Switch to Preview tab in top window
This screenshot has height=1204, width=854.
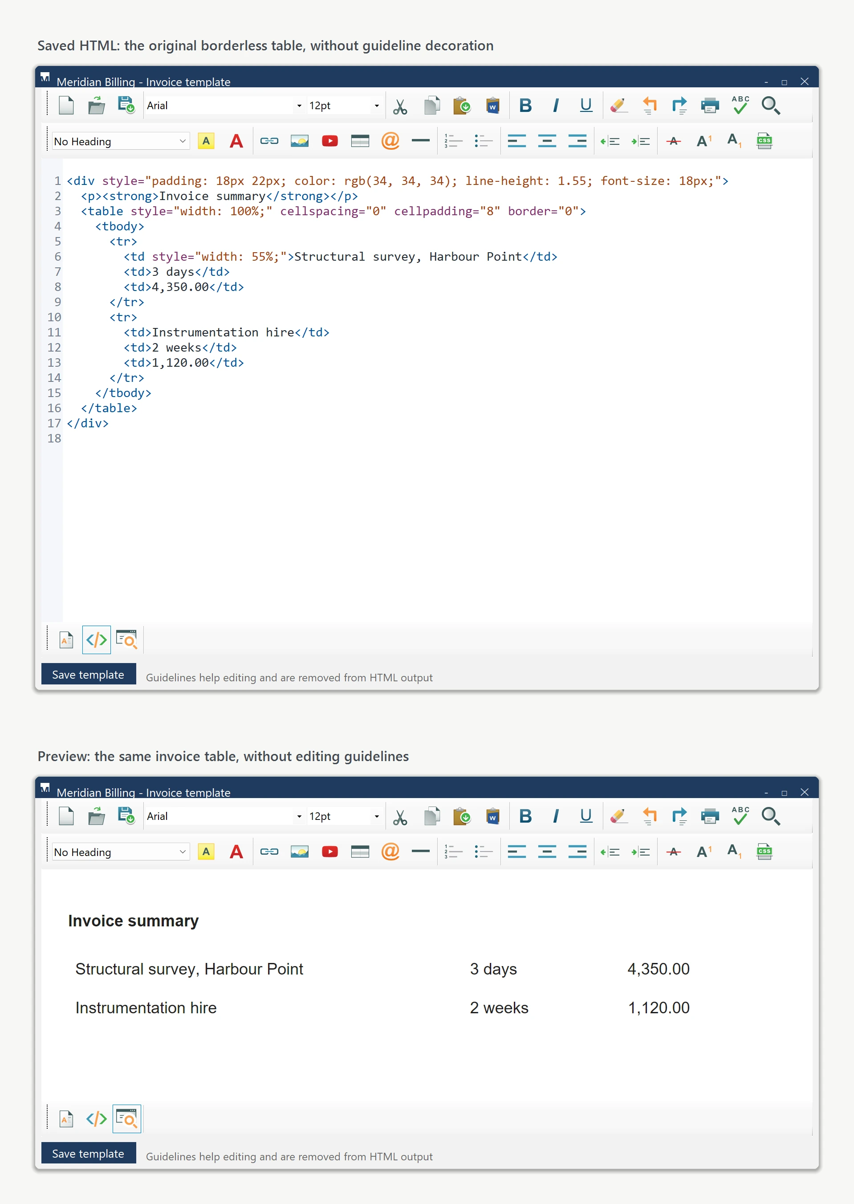[127, 640]
